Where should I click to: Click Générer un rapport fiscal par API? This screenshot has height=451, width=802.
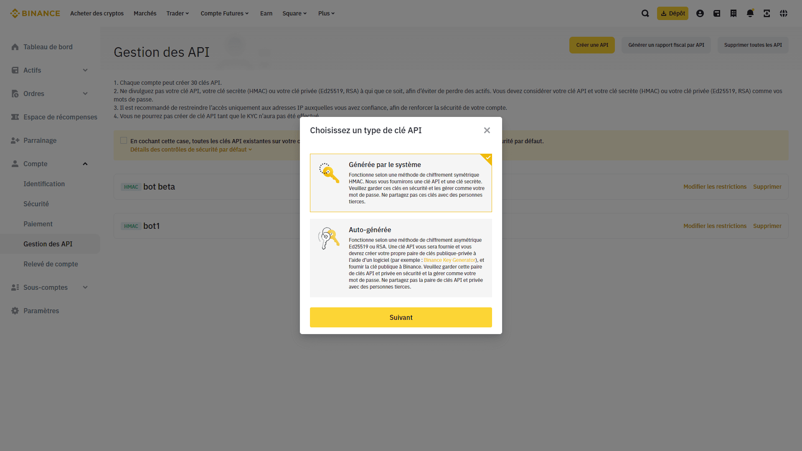[x=666, y=45]
